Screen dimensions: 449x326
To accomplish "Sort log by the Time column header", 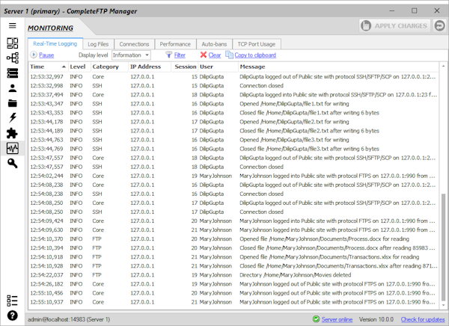I will (x=46, y=67).
